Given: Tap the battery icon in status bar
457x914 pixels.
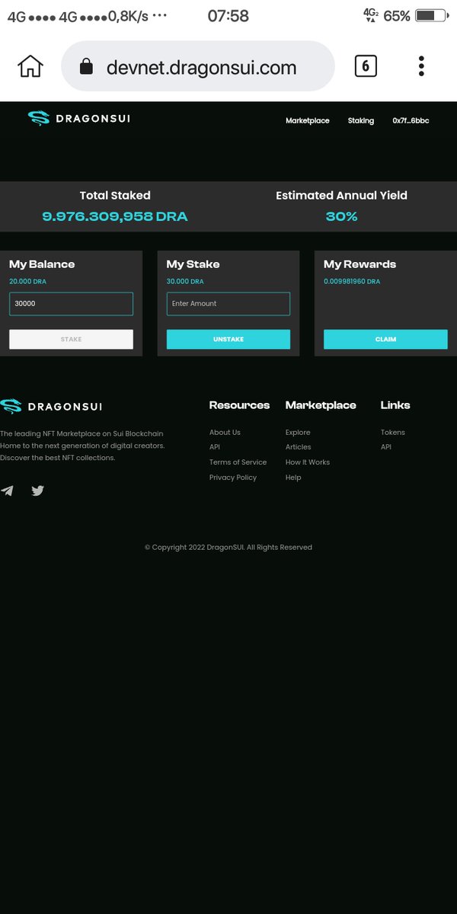Looking at the screenshot, I should 432,15.
